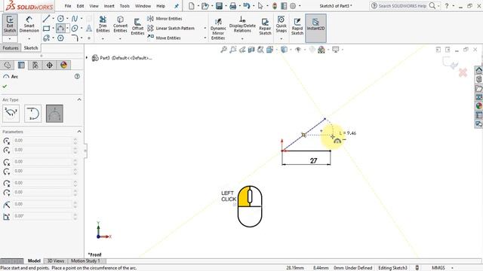Switch to the Features tab

coord(11,48)
